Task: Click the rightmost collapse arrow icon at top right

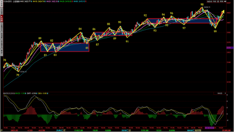Action: pos(225,1)
